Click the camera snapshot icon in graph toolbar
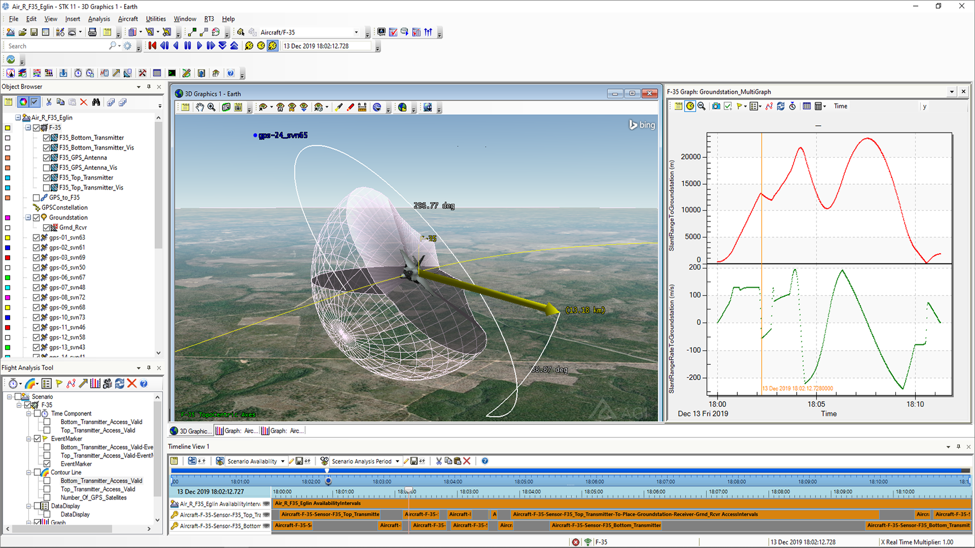Viewport: 975px width, 548px height. [x=716, y=106]
